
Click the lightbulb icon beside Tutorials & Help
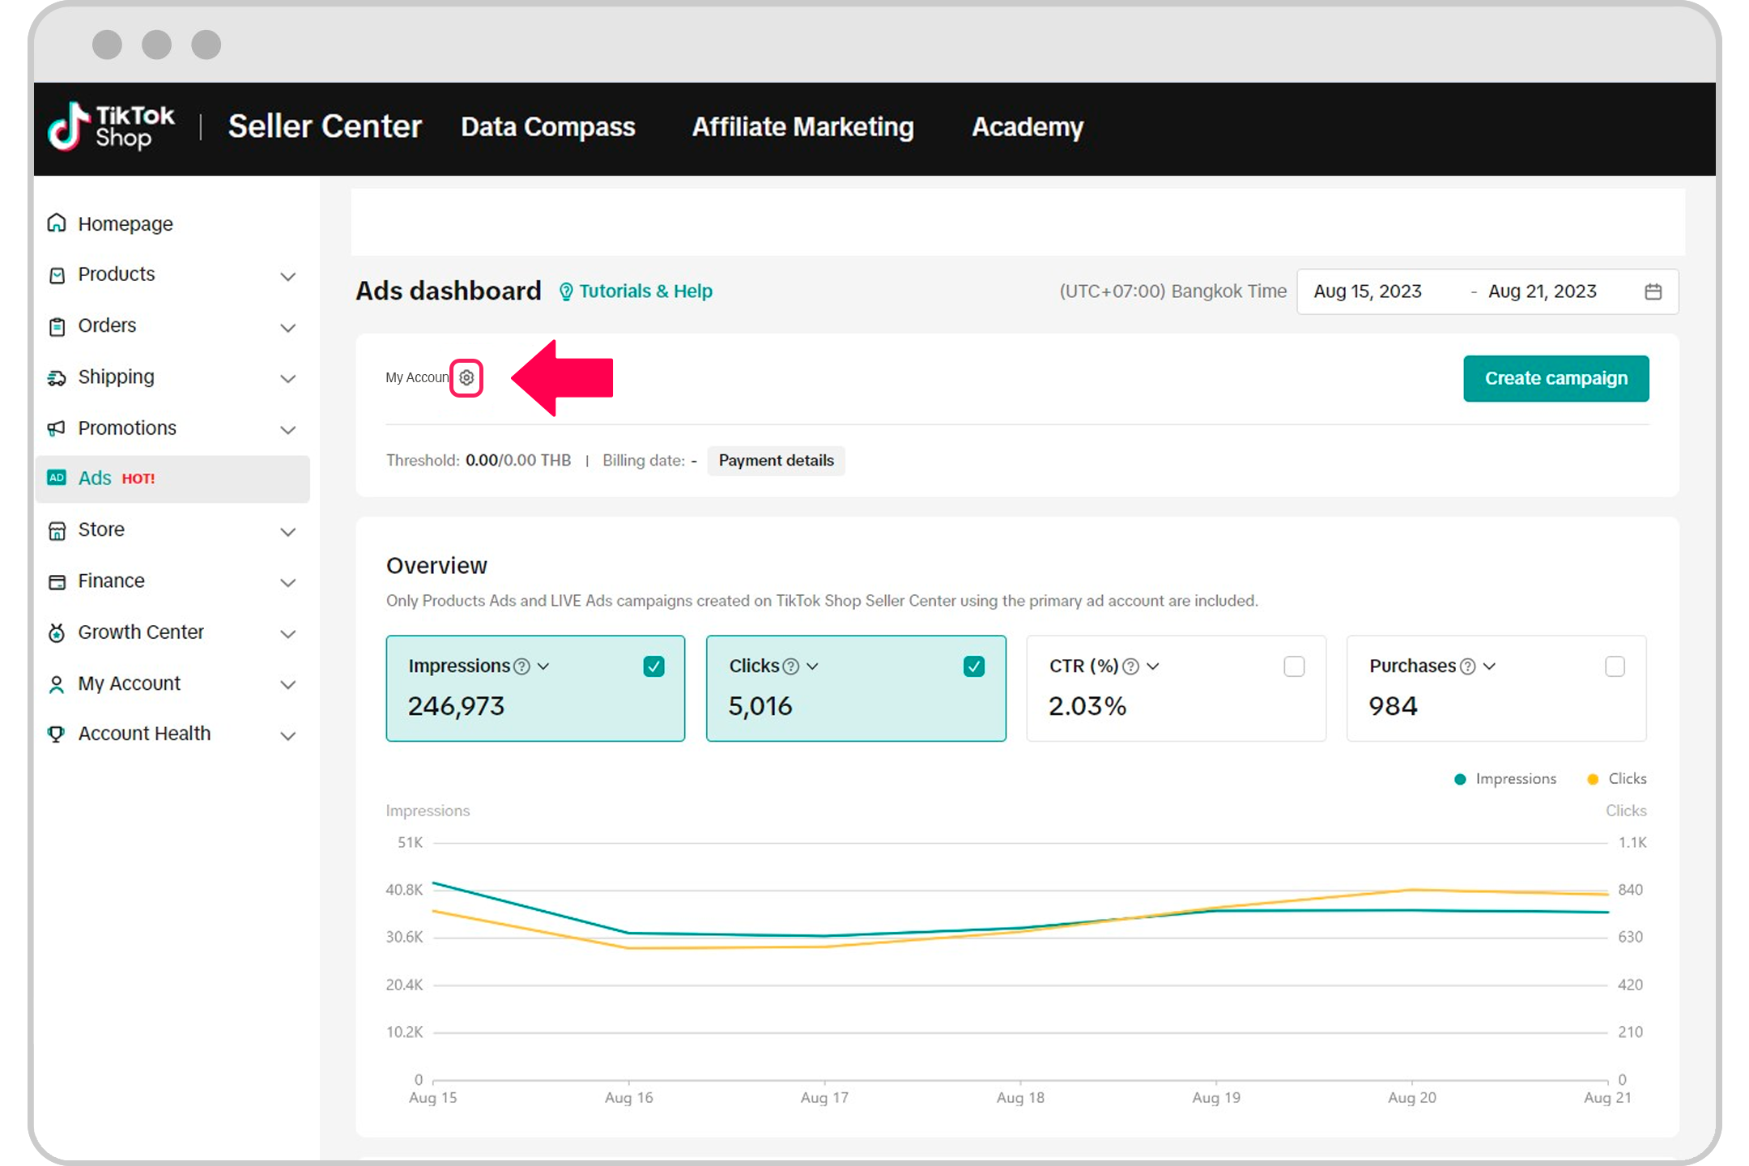coord(566,291)
